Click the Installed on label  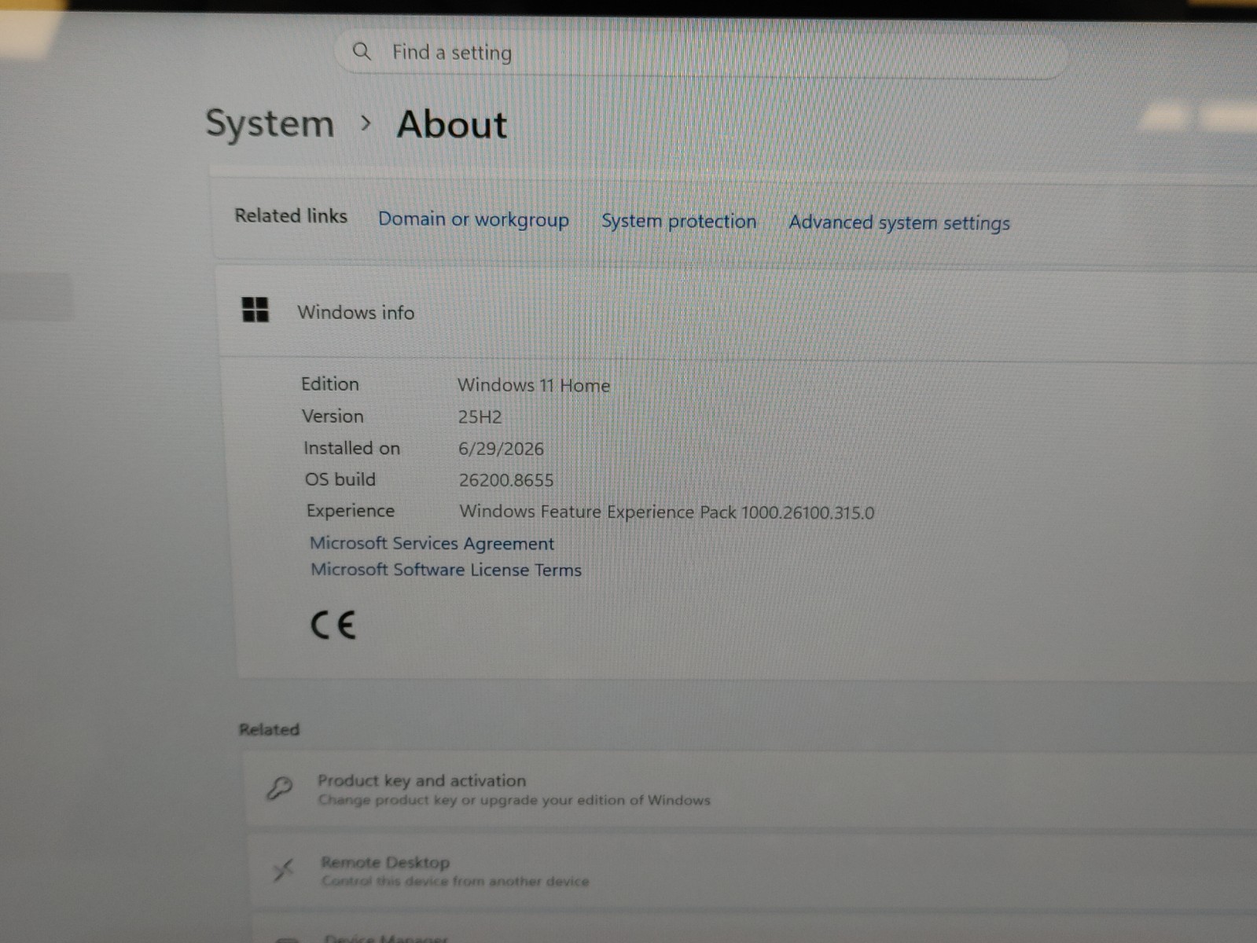coord(351,448)
